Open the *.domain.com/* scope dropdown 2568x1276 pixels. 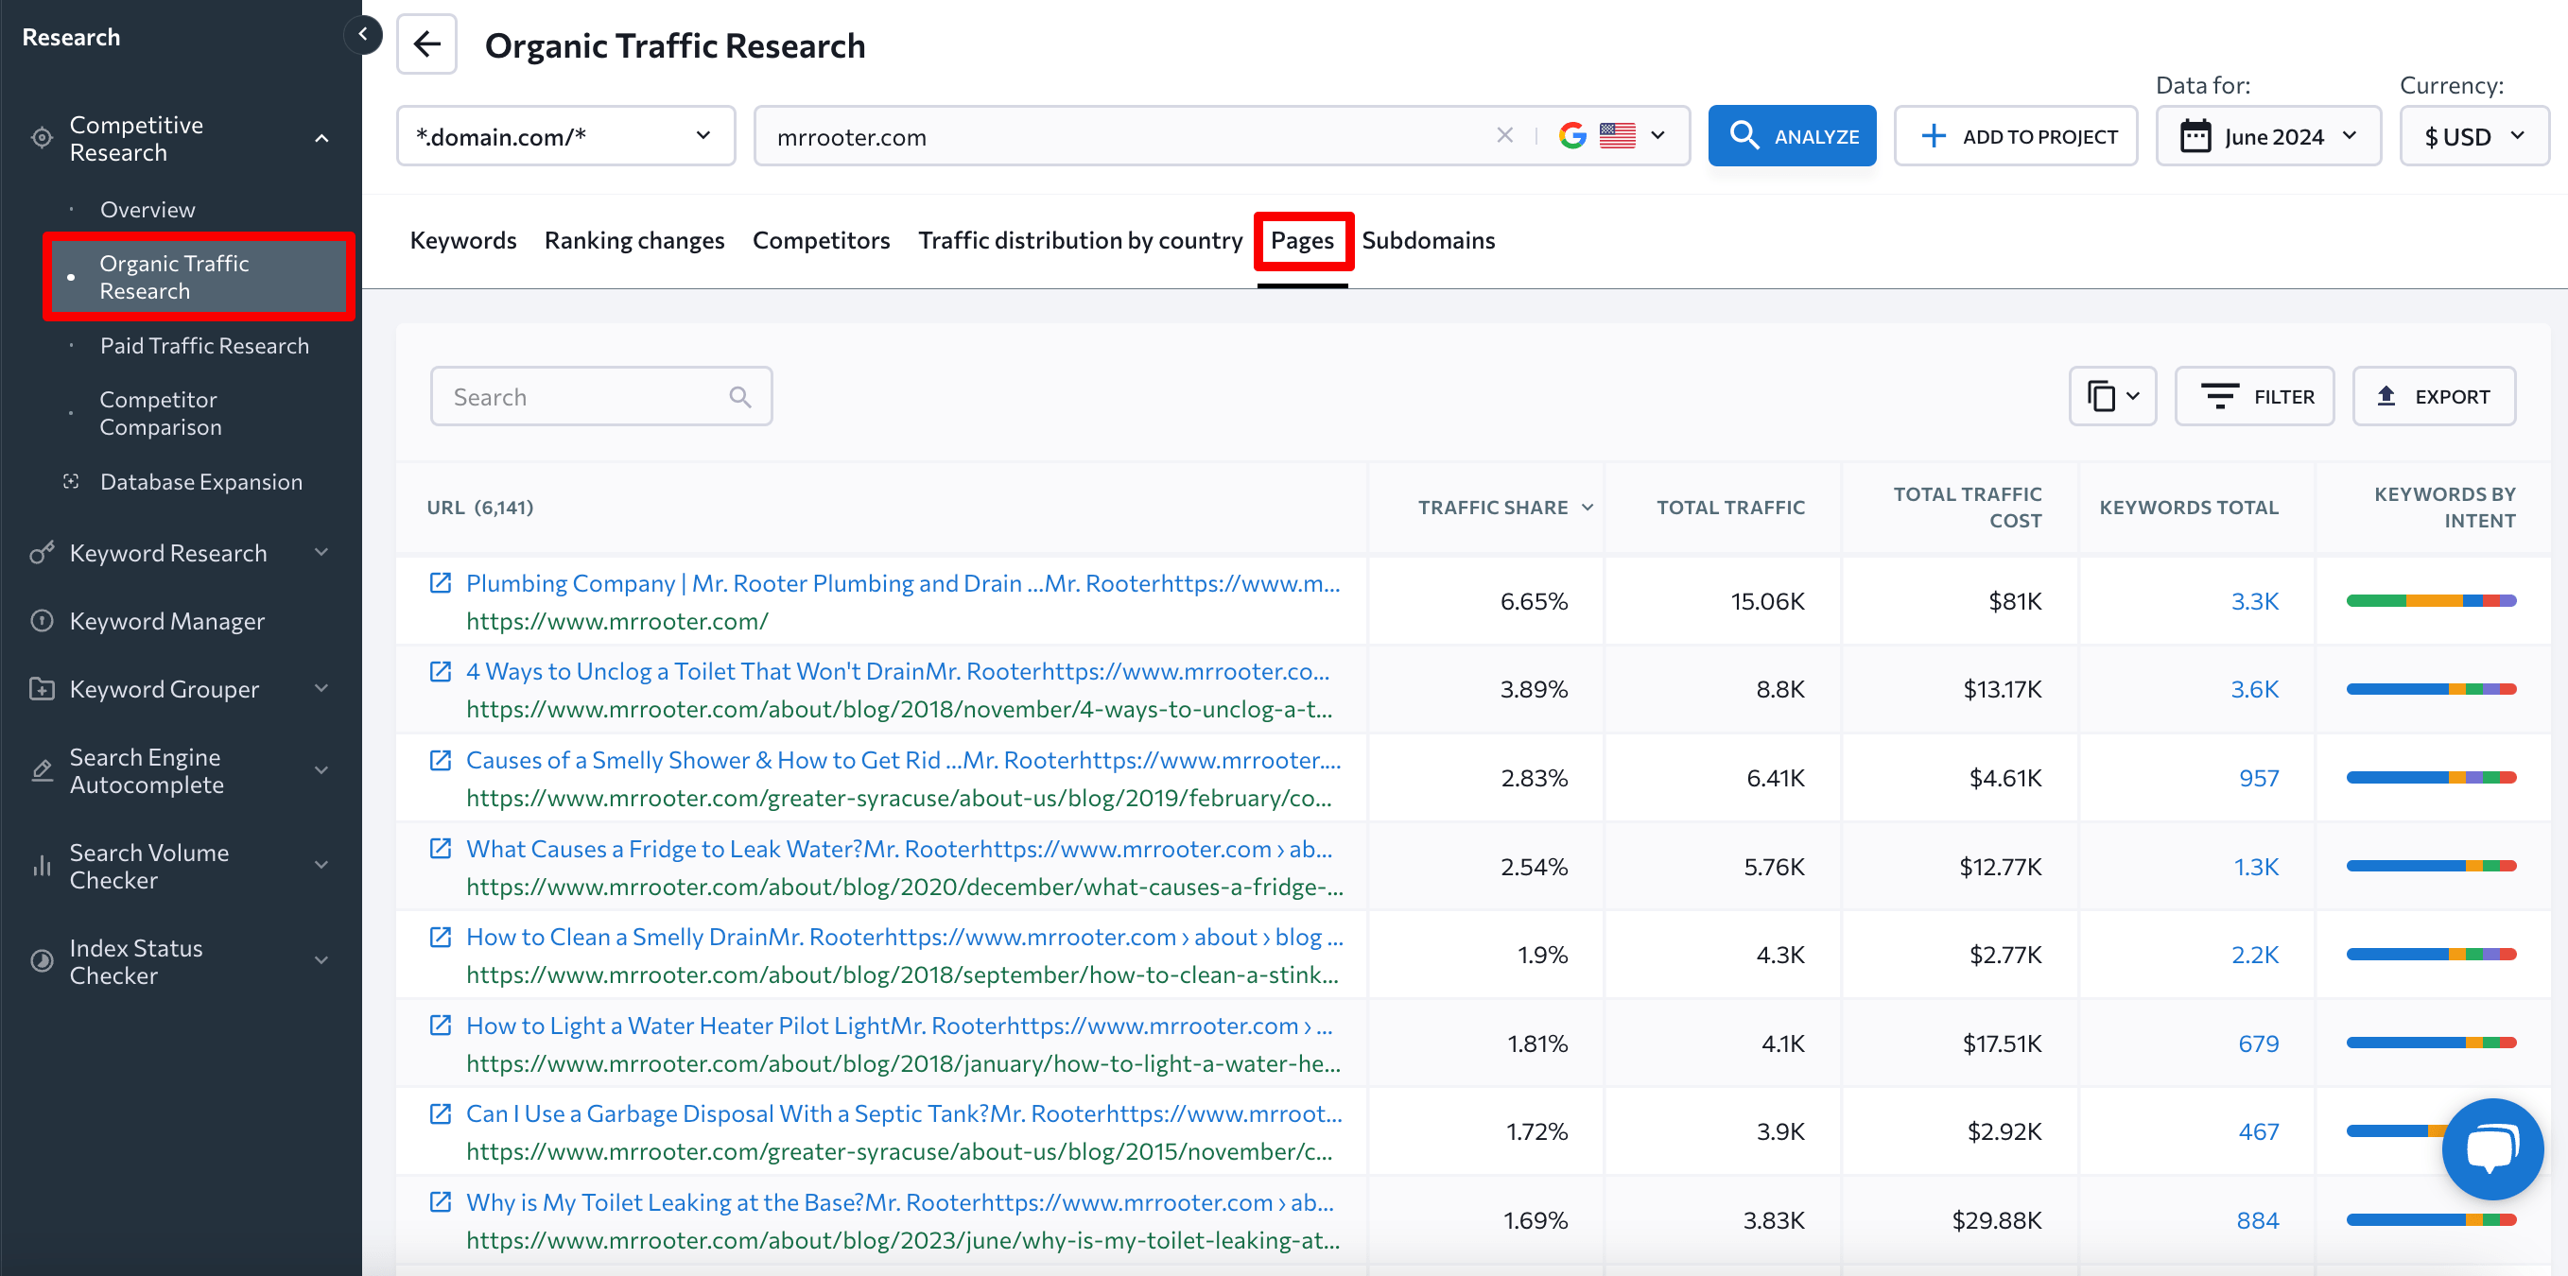pyautogui.click(x=565, y=135)
